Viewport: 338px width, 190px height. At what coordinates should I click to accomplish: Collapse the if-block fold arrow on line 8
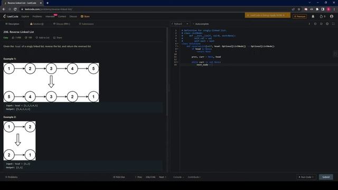(178, 49)
